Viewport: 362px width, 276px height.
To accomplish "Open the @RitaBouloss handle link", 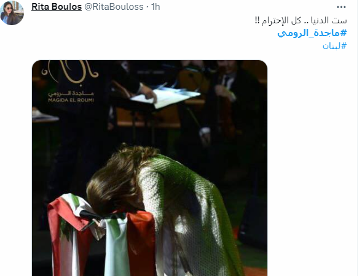I will pos(114,7).
